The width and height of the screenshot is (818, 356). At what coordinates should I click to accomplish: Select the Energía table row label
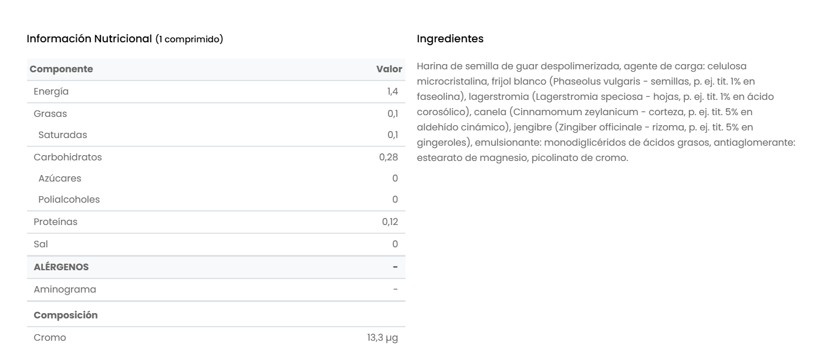click(52, 91)
